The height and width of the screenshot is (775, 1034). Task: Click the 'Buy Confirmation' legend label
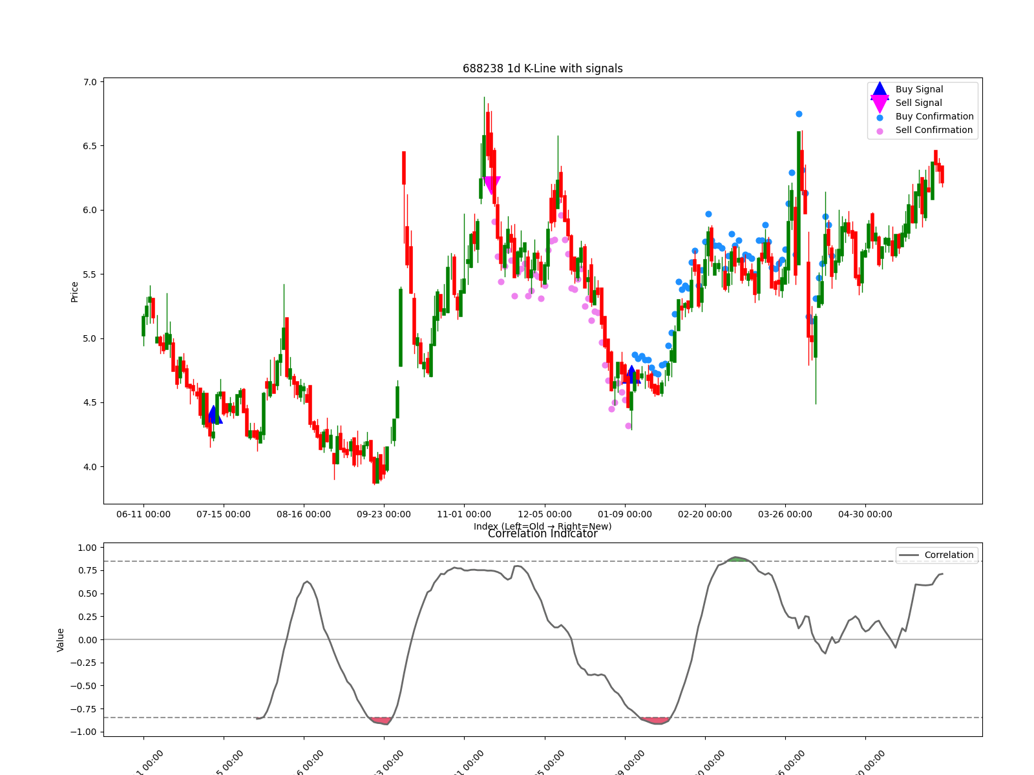tap(934, 117)
